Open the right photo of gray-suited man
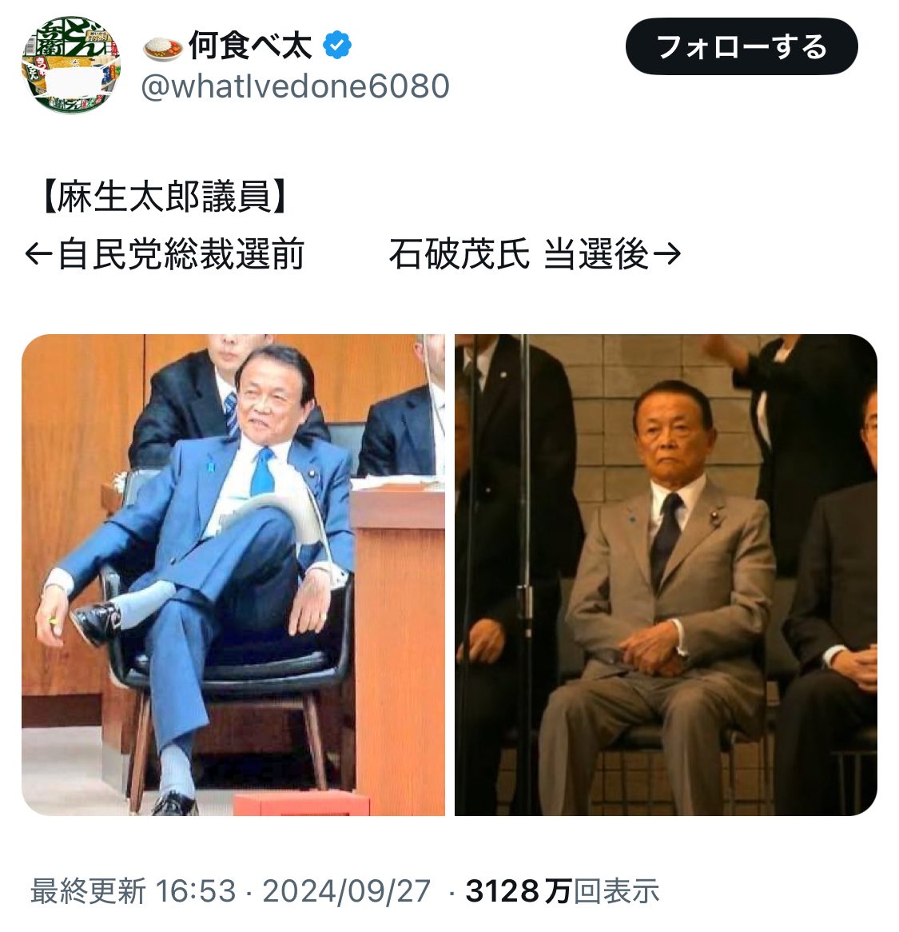 pyautogui.click(x=666, y=575)
